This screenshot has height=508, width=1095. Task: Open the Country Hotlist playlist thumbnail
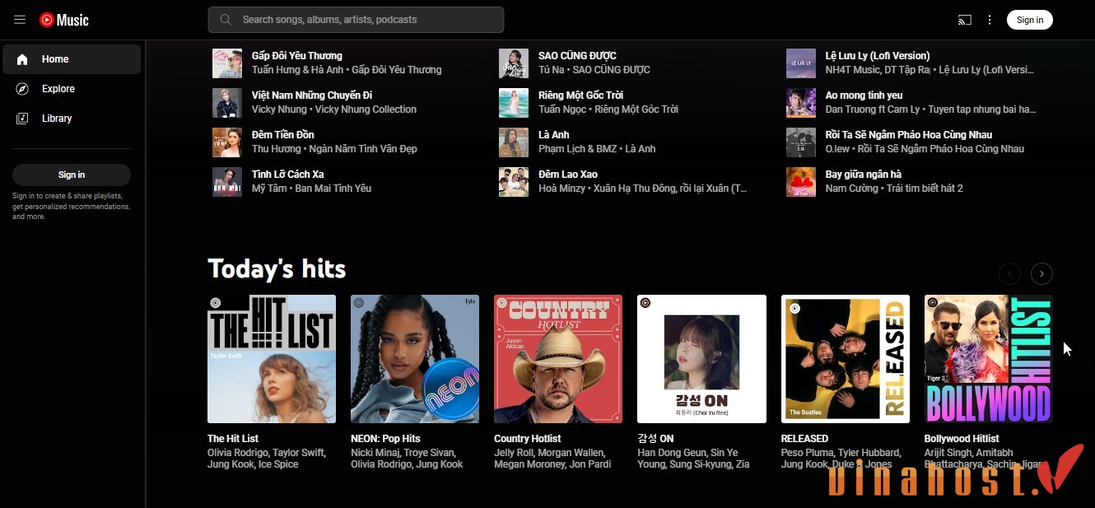[x=557, y=358]
